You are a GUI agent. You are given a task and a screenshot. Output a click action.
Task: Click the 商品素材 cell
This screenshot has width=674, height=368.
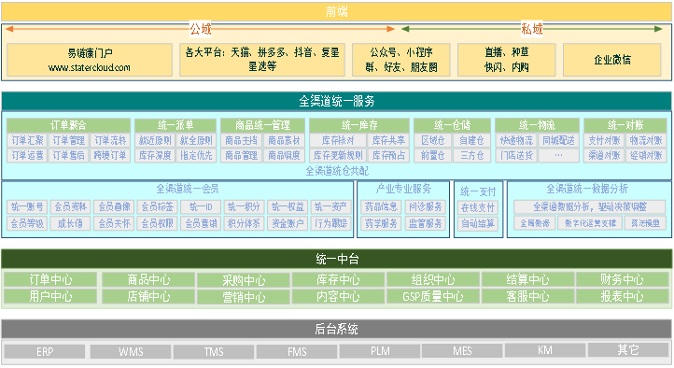click(284, 140)
